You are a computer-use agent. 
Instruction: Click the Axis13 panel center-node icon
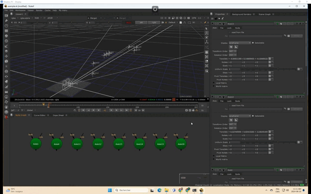[216, 24]
